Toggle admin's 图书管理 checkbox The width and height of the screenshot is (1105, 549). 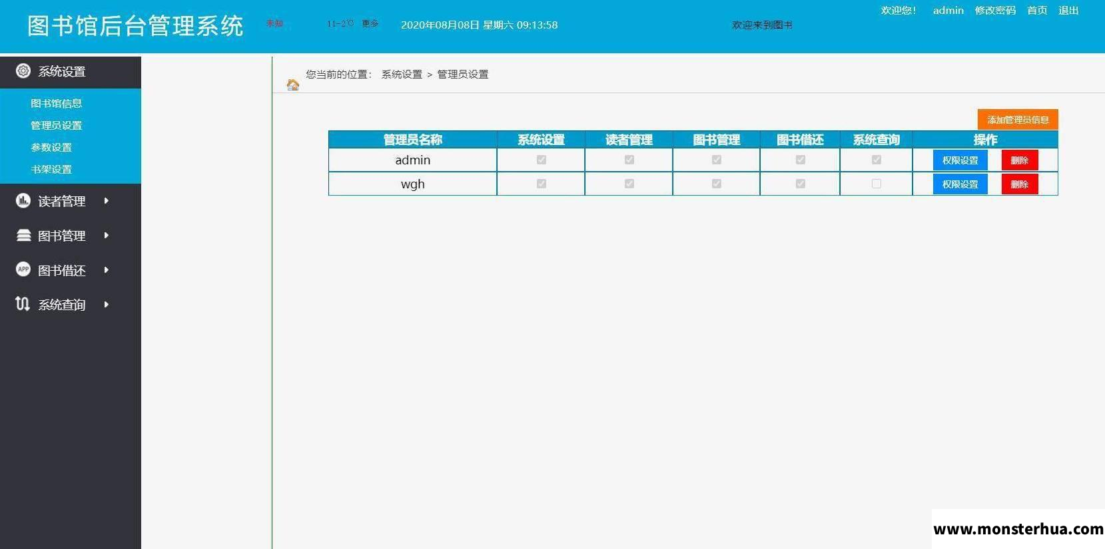click(x=717, y=160)
